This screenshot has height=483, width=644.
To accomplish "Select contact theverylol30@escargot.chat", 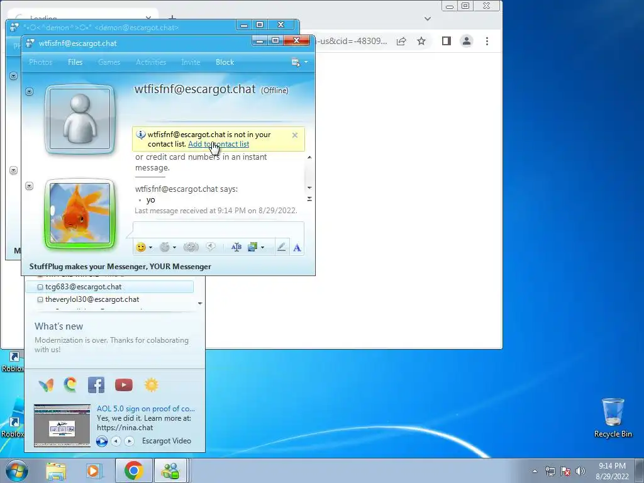I will pyautogui.click(x=109, y=299).
